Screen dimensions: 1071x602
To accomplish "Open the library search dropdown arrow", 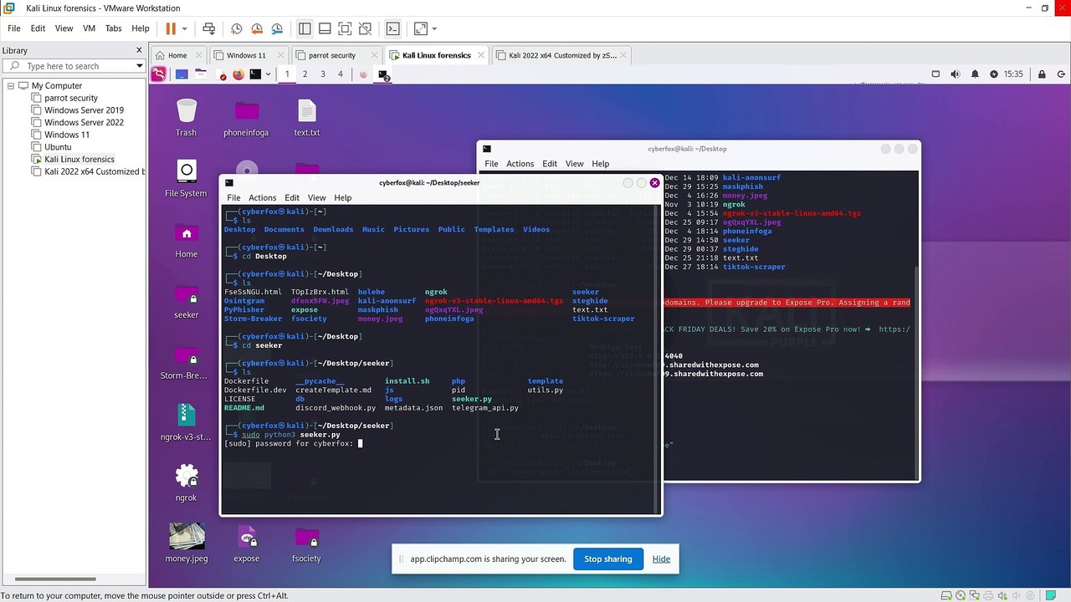I will 139,66.
